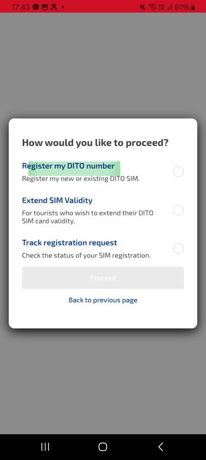206x460 pixels.
Task: Choose the Track registration request radio button
Action: click(x=179, y=249)
